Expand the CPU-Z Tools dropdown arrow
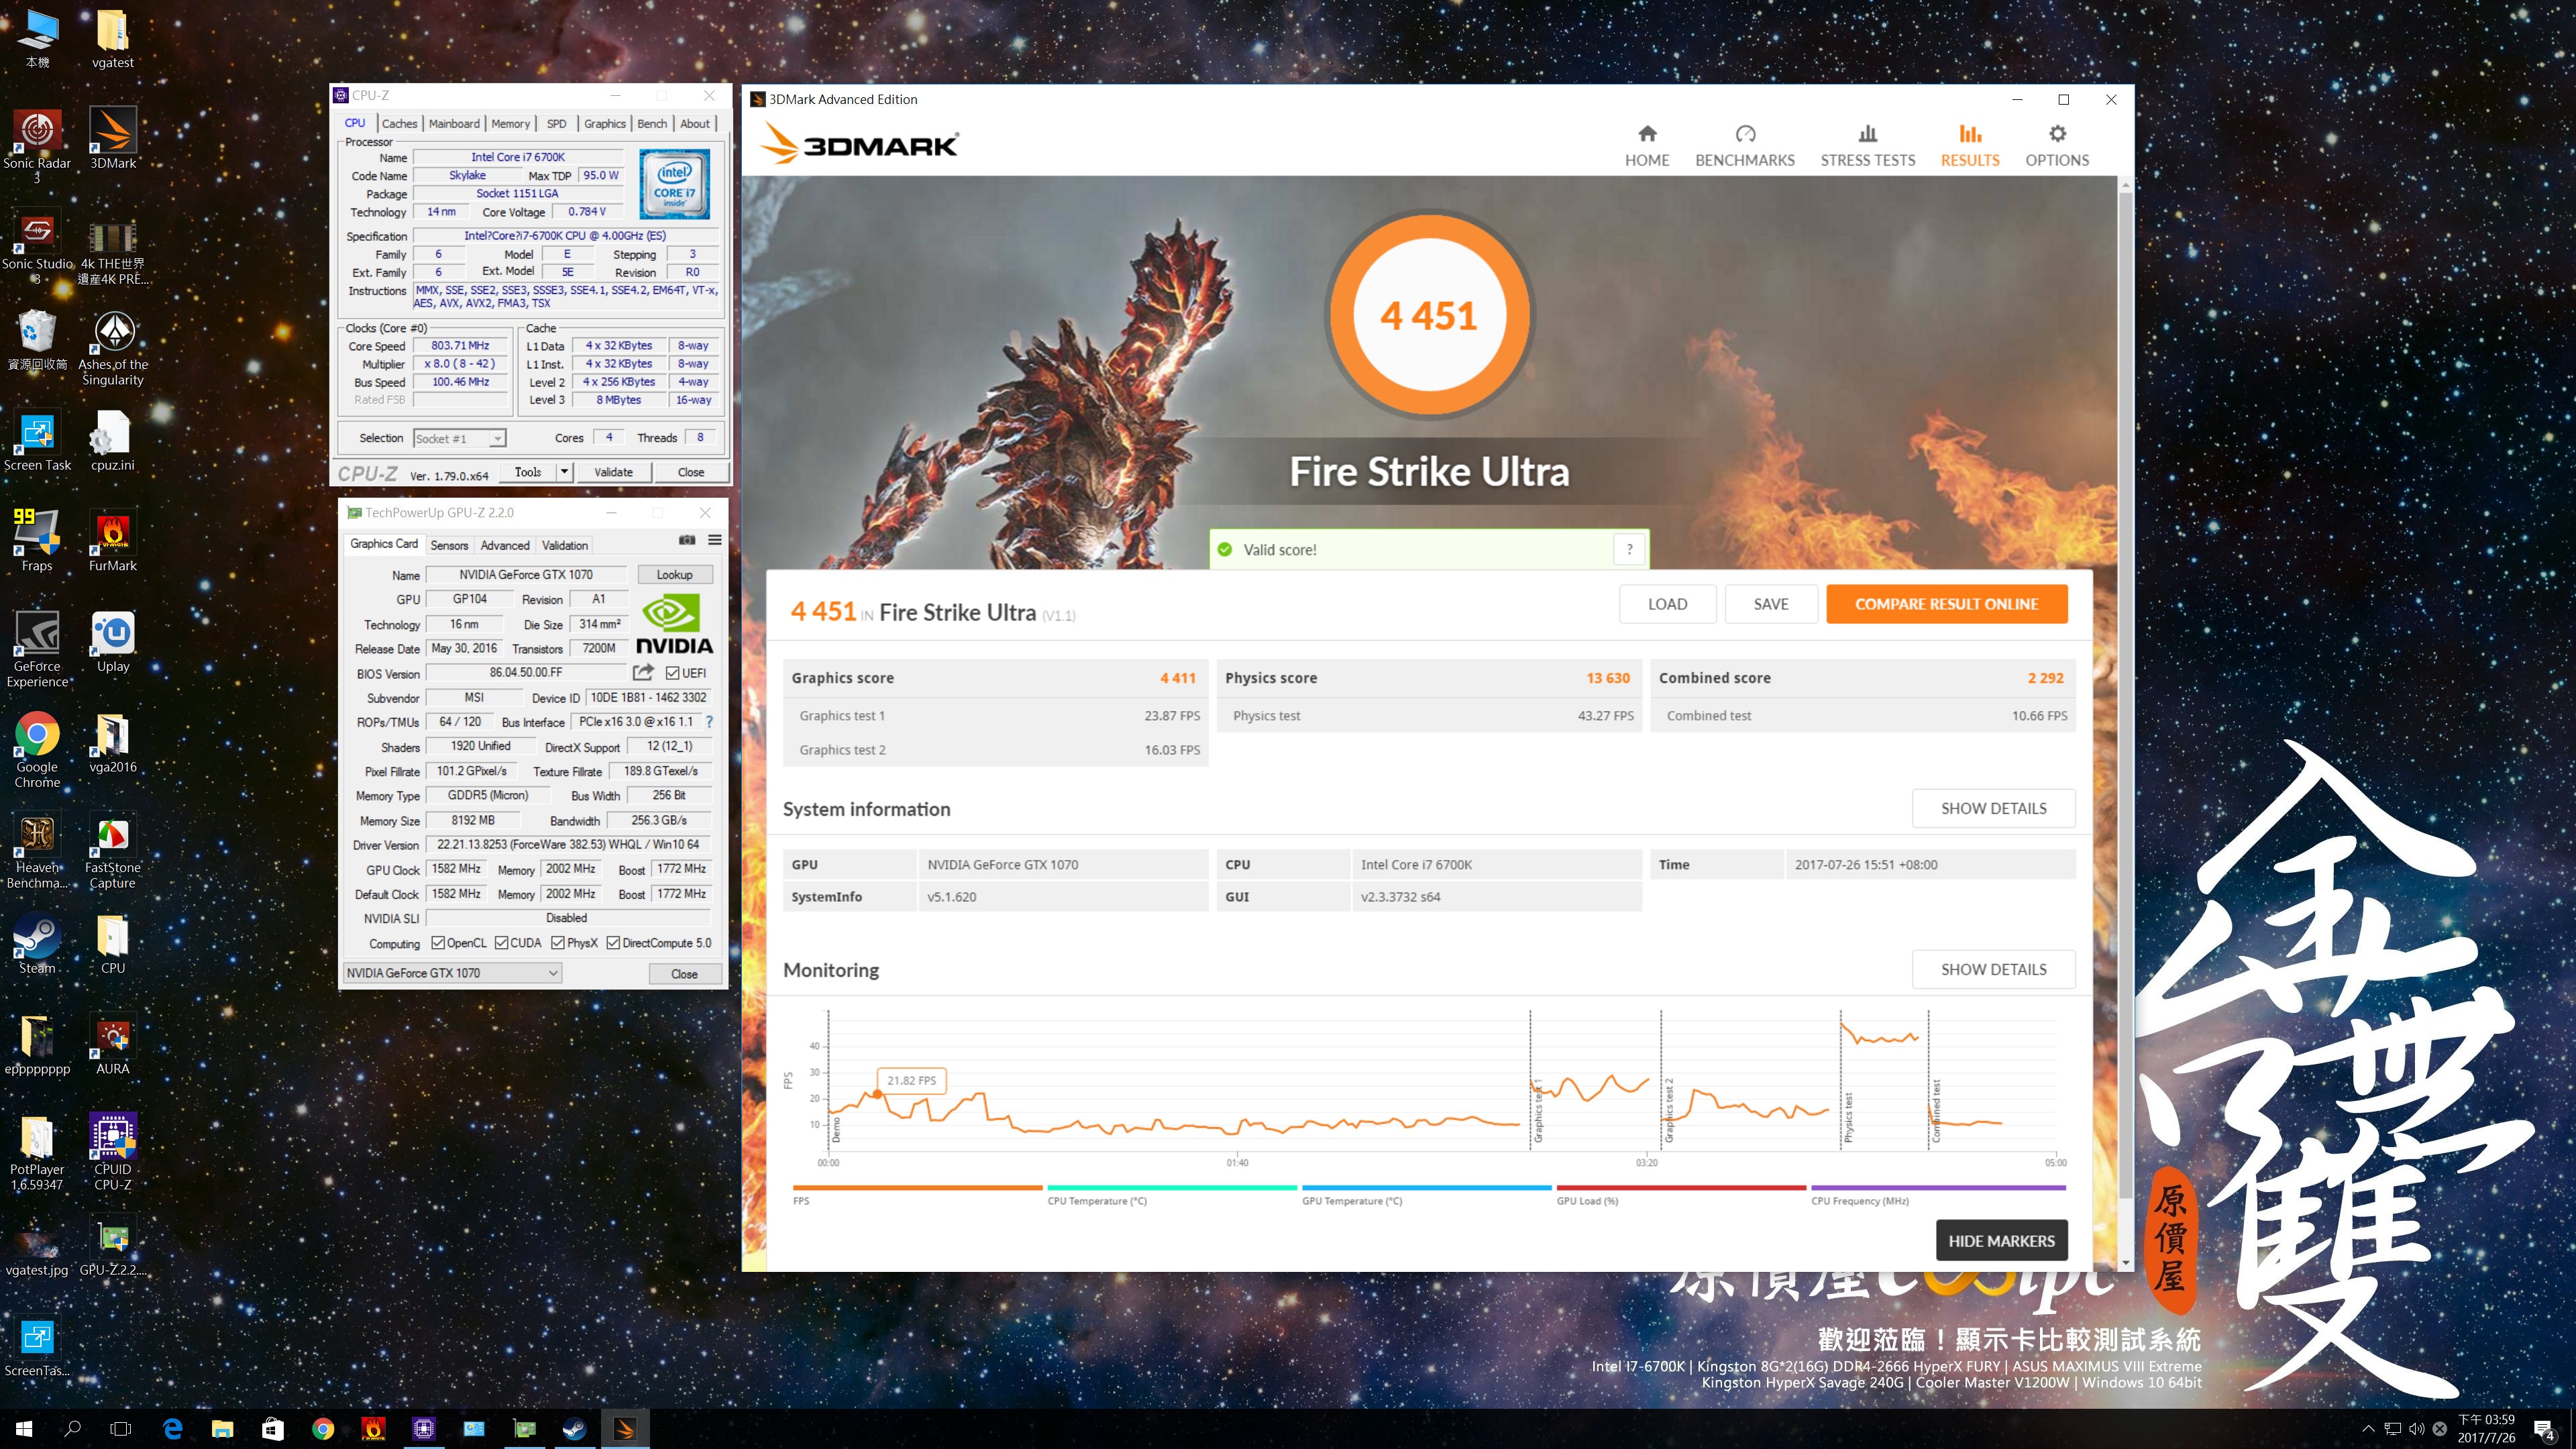 pos(565,472)
